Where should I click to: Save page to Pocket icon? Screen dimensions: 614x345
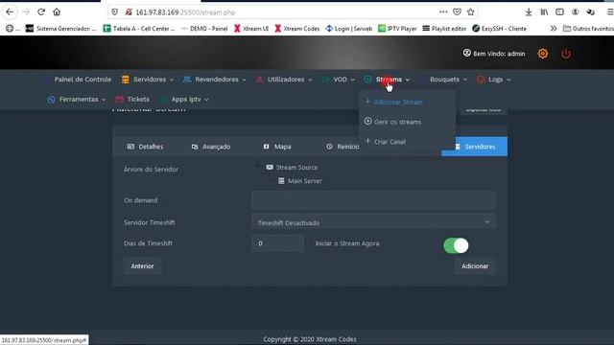pyautogui.click(x=457, y=12)
